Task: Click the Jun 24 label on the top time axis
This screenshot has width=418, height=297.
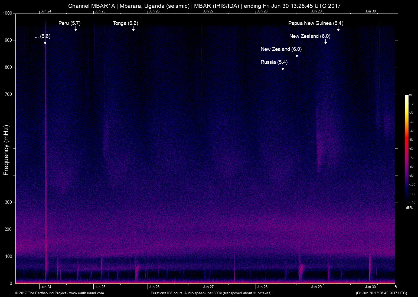Action: (46, 11)
